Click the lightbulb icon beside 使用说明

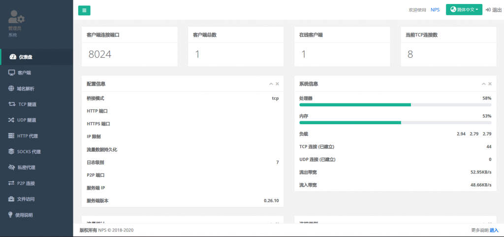(x=10, y=214)
